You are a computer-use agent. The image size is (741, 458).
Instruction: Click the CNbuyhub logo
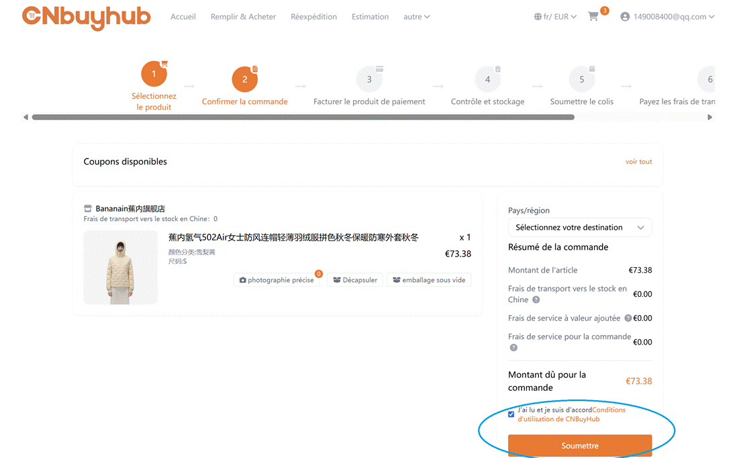pos(86,17)
